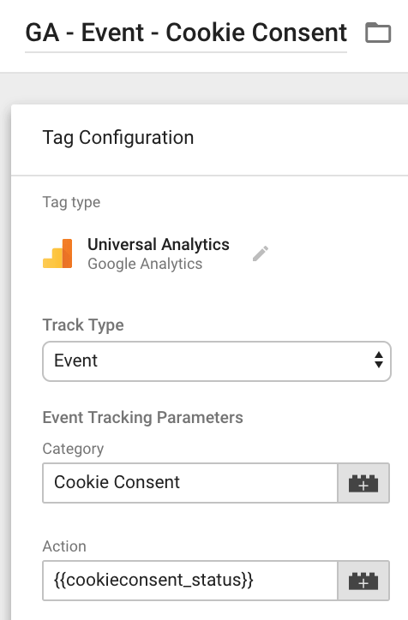This screenshot has height=620, width=408.
Task: Focus the Action field with cookieconsent_status variable
Action: click(x=190, y=581)
